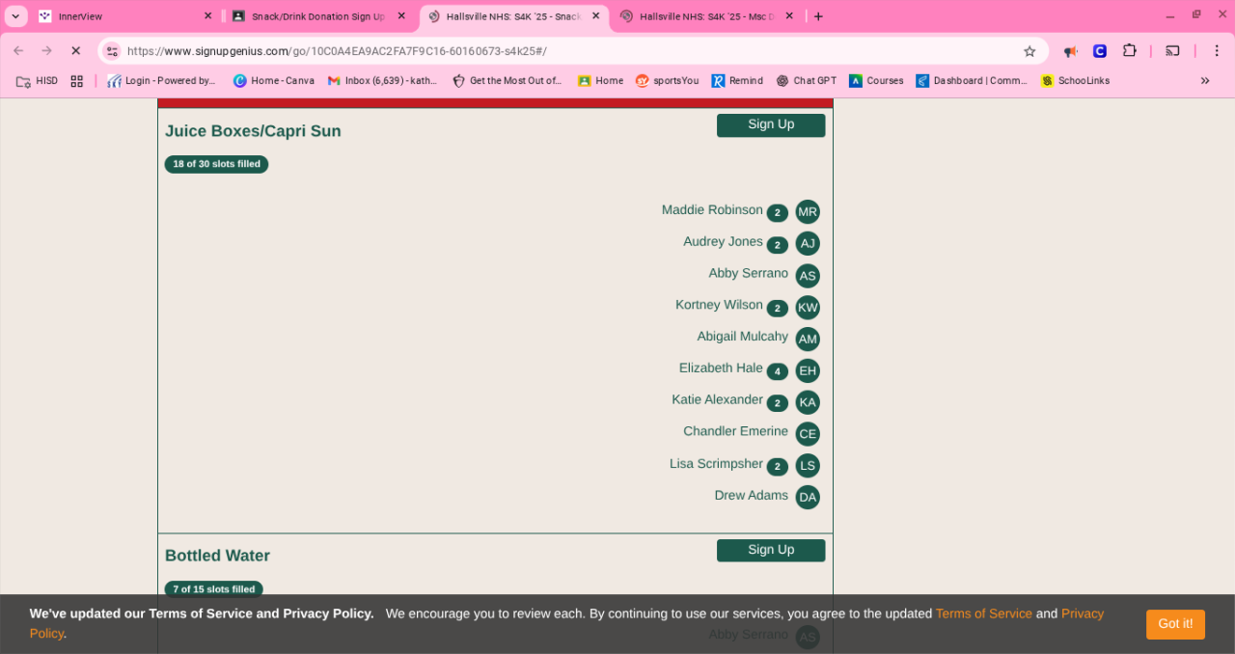Open the Courses bookmark
This screenshot has height=654, width=1235.
click(876, 81)
